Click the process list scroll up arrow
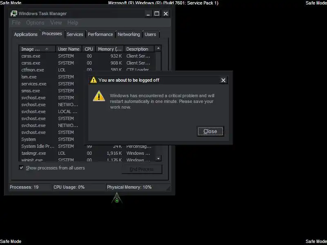The height and width of the screenshot is (245, 327). tap(158, 48)
